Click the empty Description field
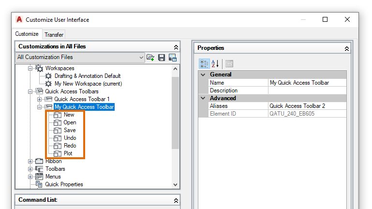 tap(307, 90)
